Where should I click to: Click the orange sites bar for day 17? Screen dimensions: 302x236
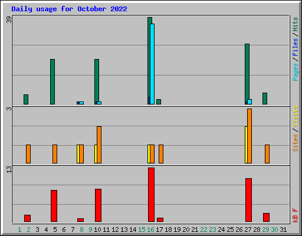(x=161, y=154)
